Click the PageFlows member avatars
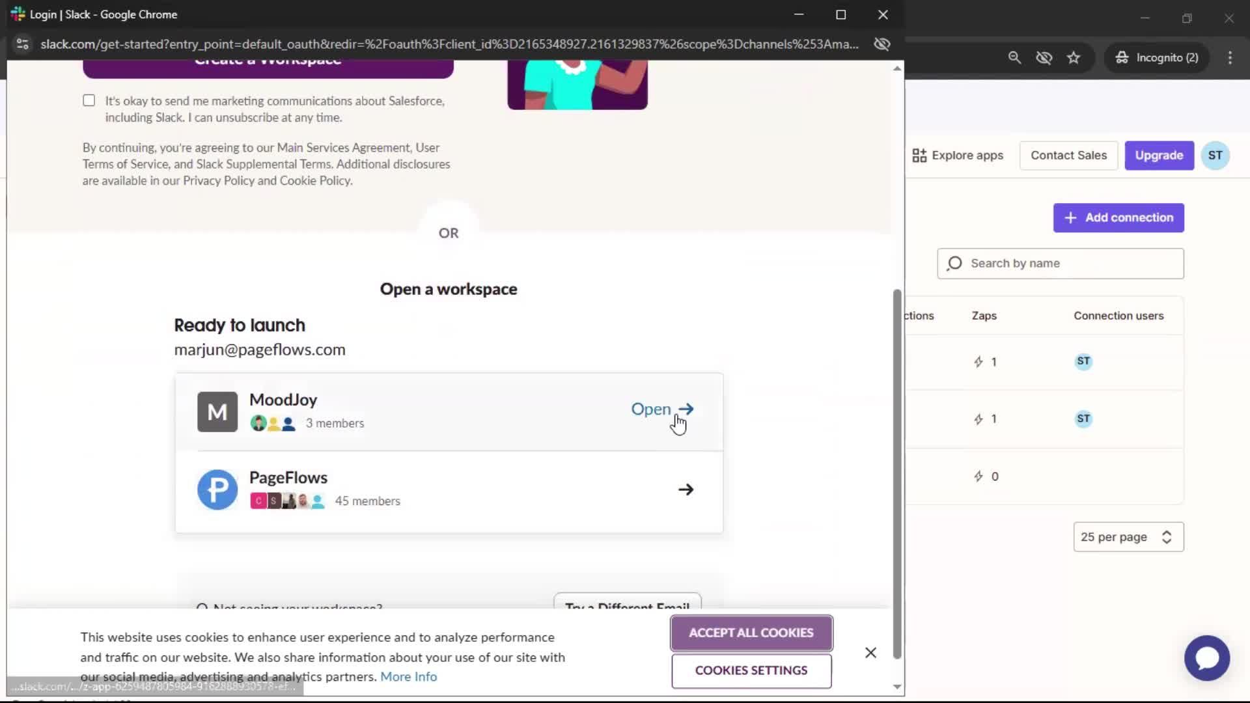Screen dimensions: 1250x703 click(287, 501)
